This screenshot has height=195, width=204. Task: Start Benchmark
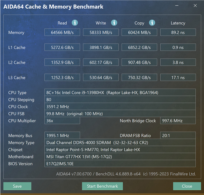(x=102, y=186)
